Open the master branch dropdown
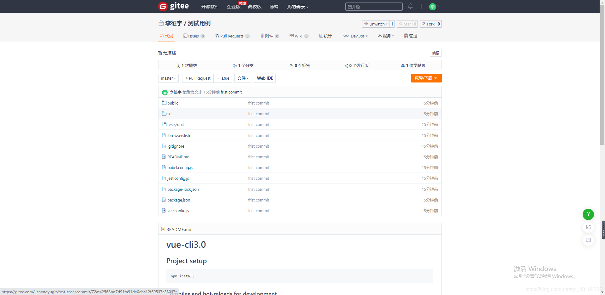This screenshot has height=295, width=605. click(x=168, y=78)
